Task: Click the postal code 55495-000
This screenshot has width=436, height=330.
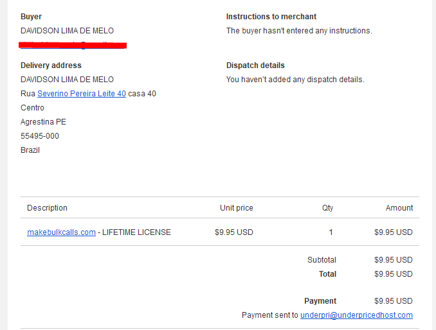Action: (x=40, y=136)
